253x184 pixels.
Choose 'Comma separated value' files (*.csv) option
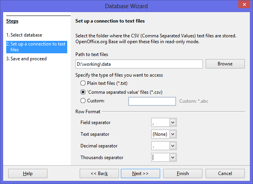tap(83, 92)
